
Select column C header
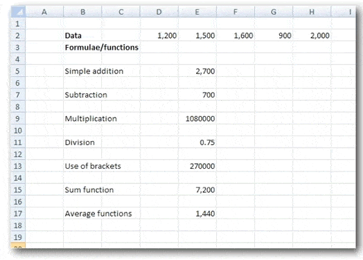pos(121,12)
